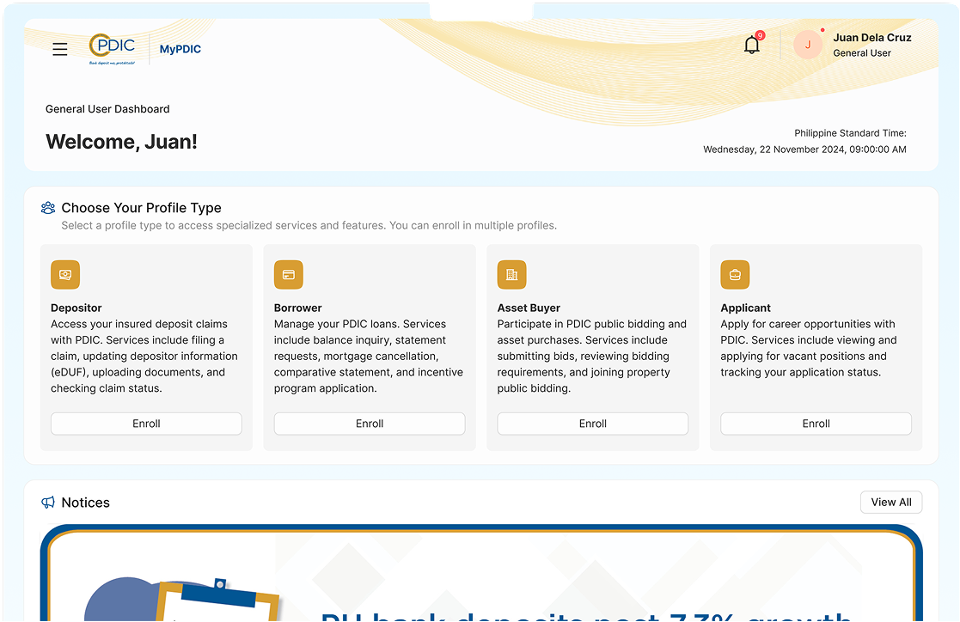Screen dimensions: 960x622
Task: Click the Welcome, Juan! heading
Action: (x=121, y=142)
